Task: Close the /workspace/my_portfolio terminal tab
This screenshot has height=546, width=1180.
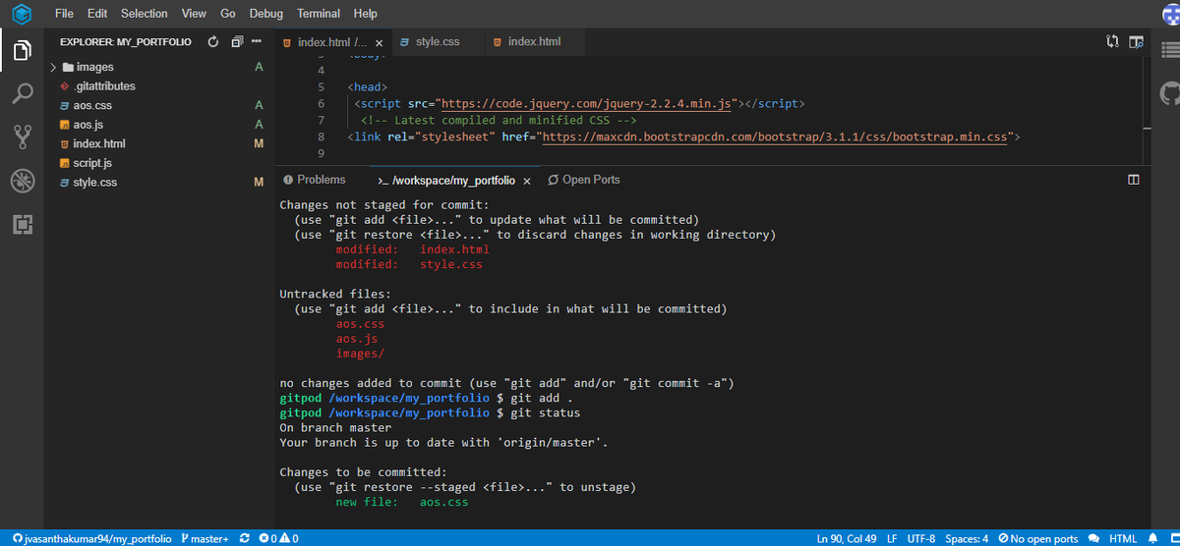Action: (x=527, y=181)
